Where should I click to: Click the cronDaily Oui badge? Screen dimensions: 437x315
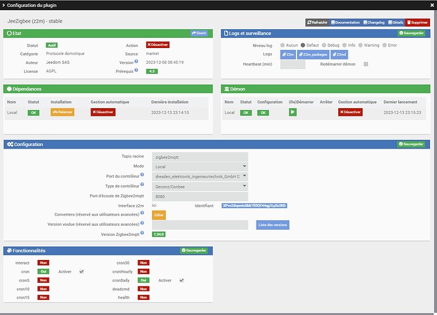pos(144,280)
